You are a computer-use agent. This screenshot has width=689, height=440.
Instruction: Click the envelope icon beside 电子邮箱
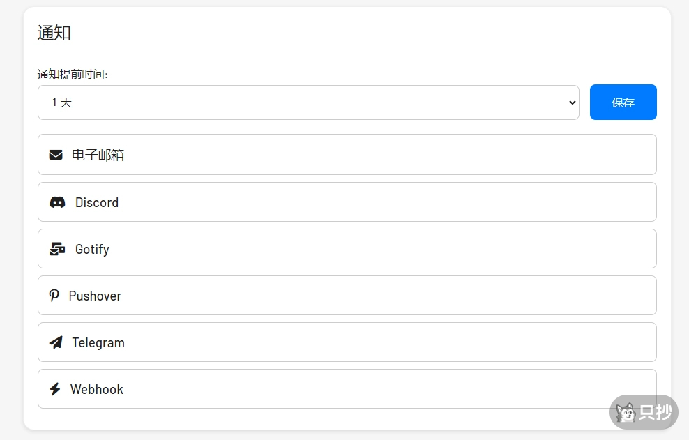(56, 155)
